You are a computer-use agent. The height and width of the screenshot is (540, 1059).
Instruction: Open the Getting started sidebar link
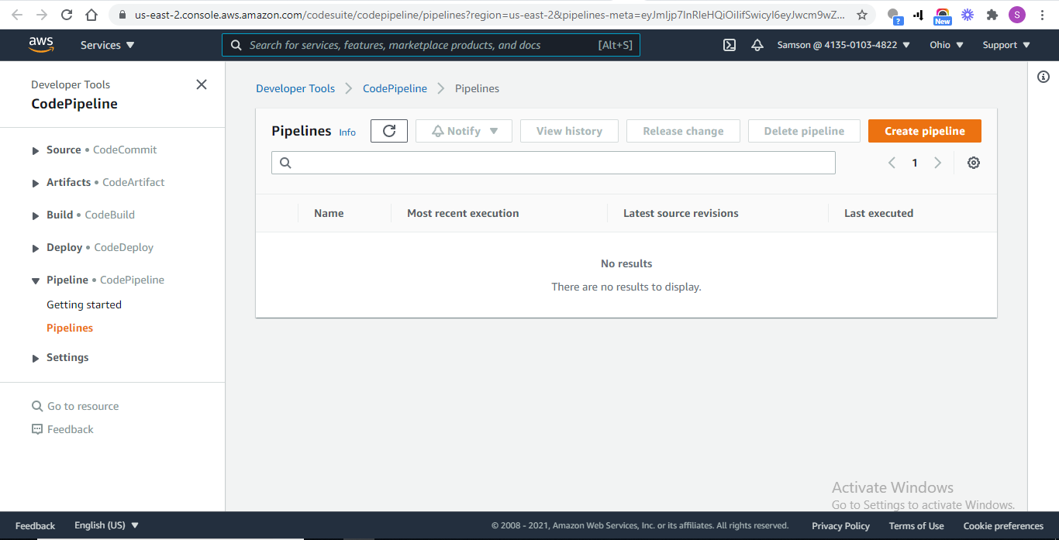click(x=84, y=304)
